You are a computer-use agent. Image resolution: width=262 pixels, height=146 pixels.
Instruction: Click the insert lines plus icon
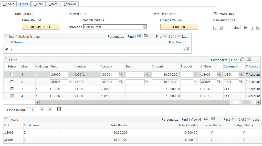click(x=42, y=109)
